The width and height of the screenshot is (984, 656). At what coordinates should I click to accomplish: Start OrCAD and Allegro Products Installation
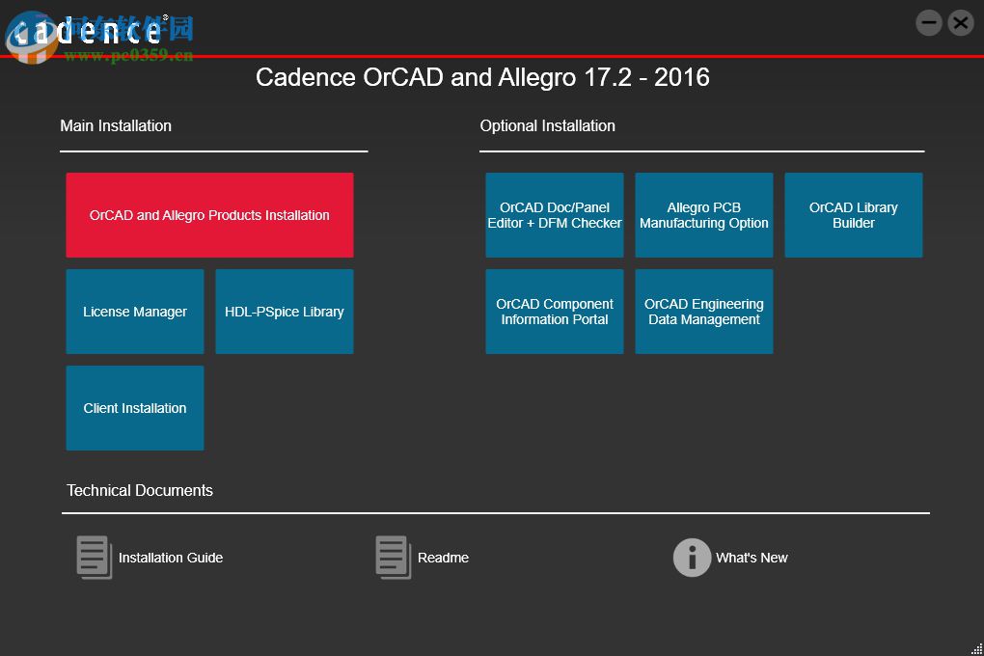(209, 215)
